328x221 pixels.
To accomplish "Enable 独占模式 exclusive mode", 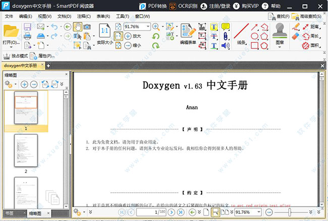I will click(x=16, y=56).
